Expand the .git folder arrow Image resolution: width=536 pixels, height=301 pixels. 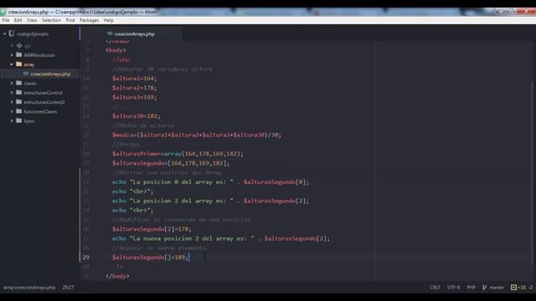[12, 45]
